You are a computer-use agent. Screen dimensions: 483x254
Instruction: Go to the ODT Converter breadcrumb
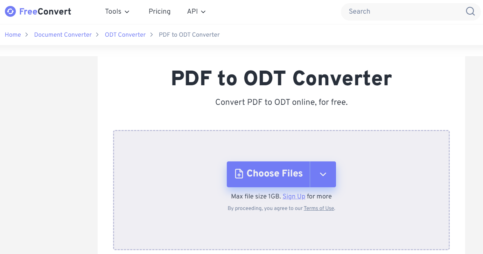click(125, 35)
